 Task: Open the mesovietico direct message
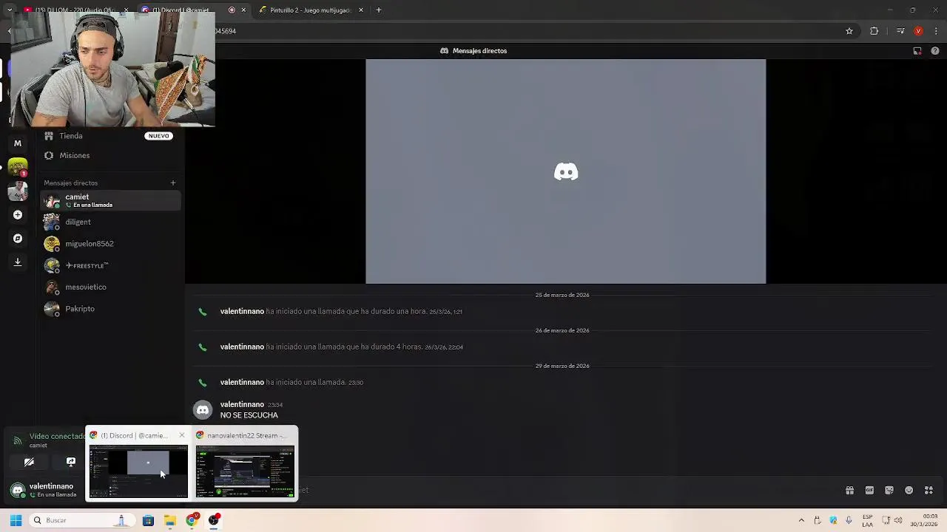point(109,287)
